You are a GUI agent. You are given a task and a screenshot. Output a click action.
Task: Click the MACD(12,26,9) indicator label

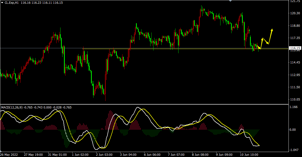(x=12, y=107)
